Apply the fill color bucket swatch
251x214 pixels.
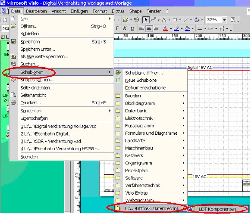point(187,28)
